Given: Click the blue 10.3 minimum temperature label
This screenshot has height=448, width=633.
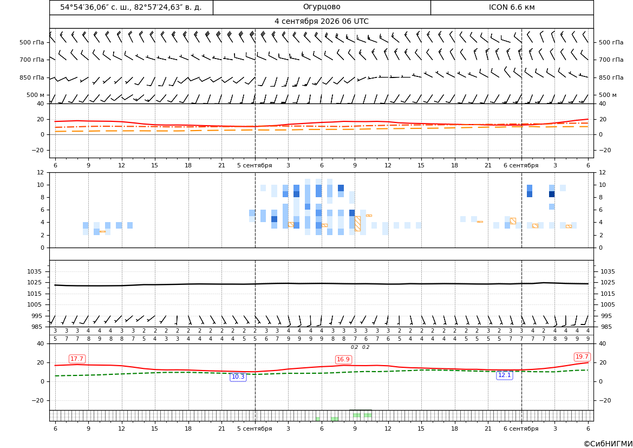Looking at the screenshot, I should (238, 376).
